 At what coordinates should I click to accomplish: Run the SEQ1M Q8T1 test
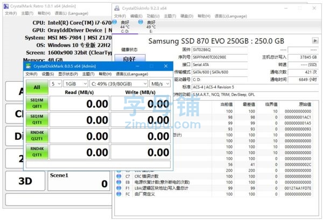click(37, 103)
